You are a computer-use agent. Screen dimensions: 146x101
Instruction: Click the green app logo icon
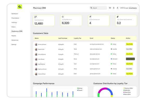tap(20, 7)
